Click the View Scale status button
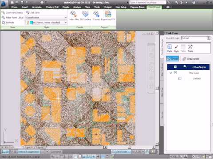 click(121, 151)
